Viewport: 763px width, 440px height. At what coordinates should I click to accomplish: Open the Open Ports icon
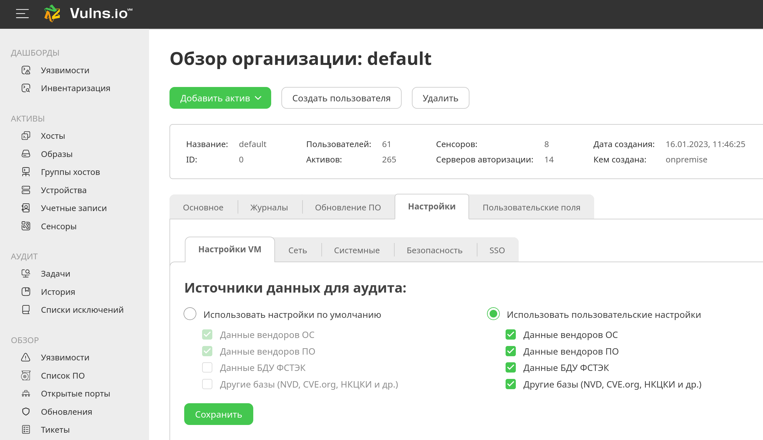point(26,393)
